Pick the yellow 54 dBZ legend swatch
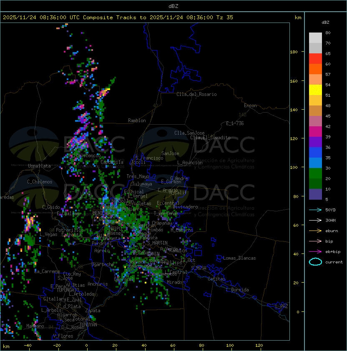Screen dimensions: 347x351 click(315, 90)
